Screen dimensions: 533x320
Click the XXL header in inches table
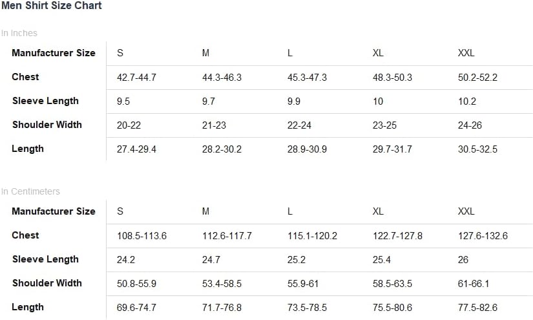click(x=466, y=53)
